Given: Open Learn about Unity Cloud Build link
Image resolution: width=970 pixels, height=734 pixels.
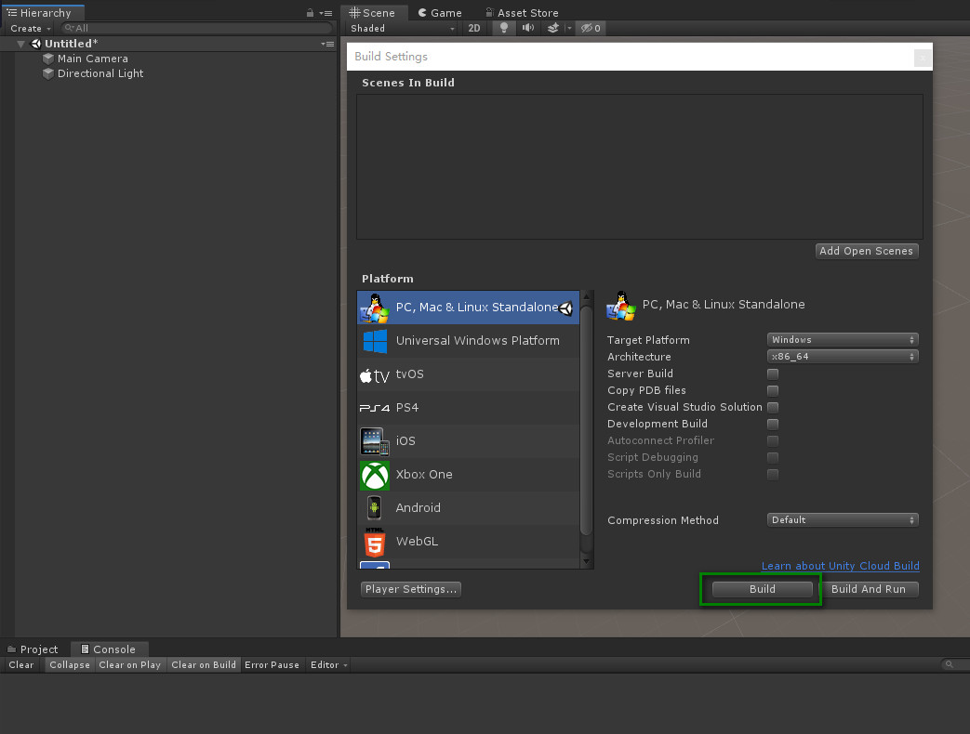Looking at the screenshot, I should coord(840,566).
